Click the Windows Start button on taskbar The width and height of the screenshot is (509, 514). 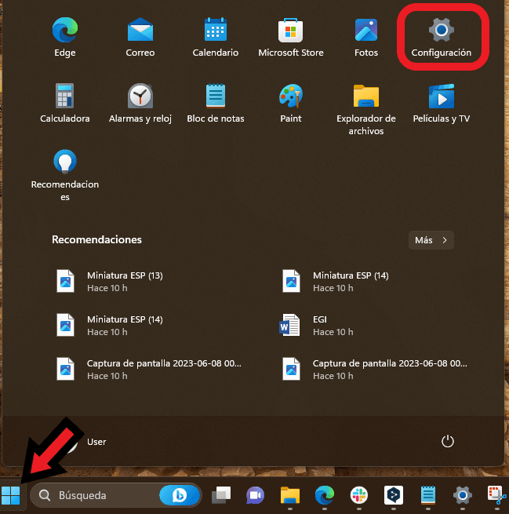click(x=11, y=495)
